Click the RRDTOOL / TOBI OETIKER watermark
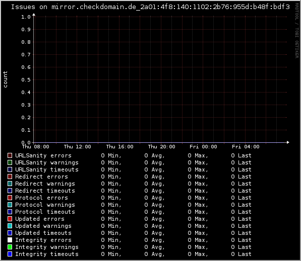301x261 pixels. (x=297, y=31)
